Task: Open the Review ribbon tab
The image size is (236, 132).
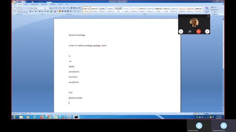Action: point(60,4)
